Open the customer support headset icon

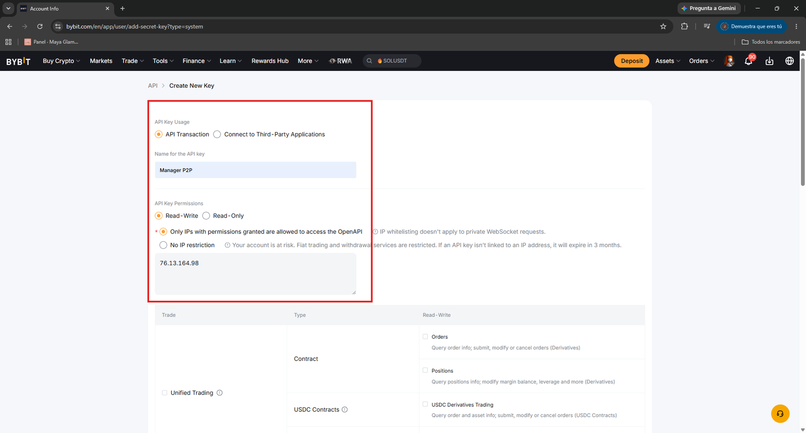tap(780, 414)
